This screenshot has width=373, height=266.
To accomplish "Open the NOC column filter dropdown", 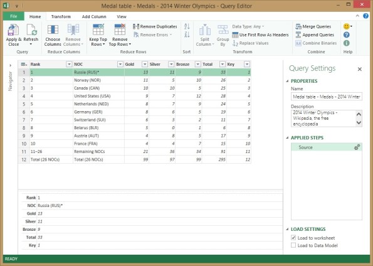I will point(120,64).
